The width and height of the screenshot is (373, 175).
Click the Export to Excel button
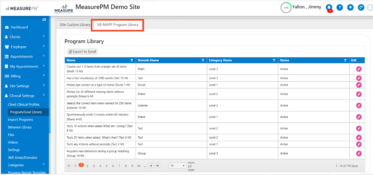[82, 51]
